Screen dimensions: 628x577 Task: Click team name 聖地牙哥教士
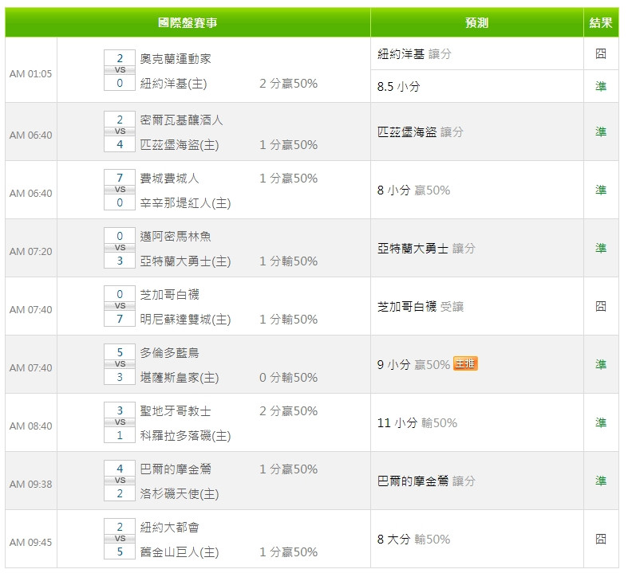[176, 411]
